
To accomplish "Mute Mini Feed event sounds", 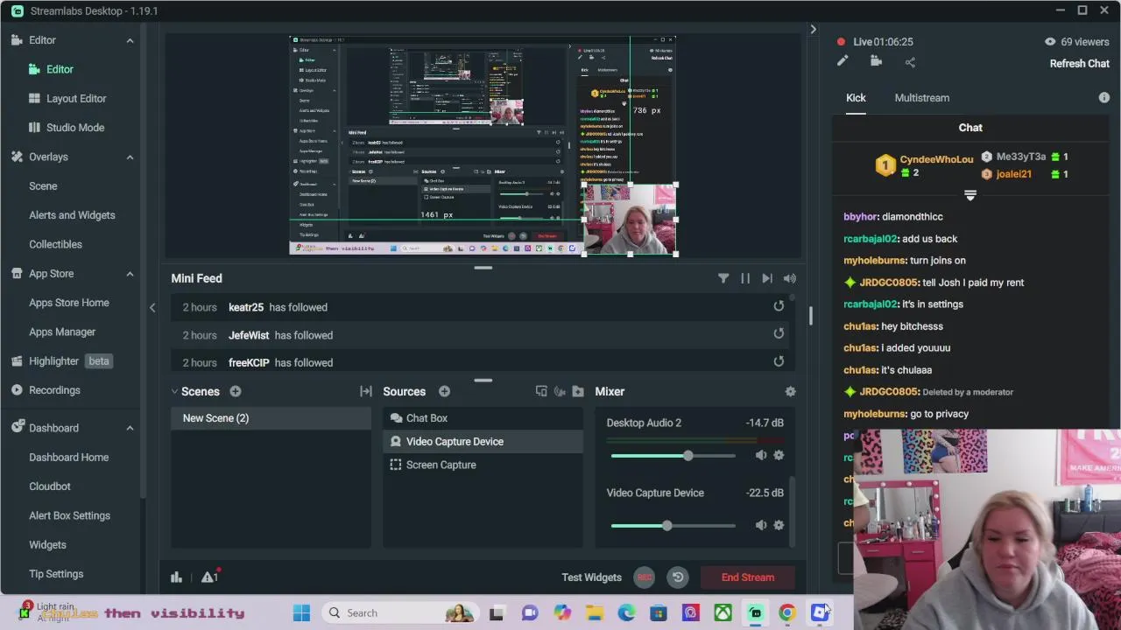I will [789, 278].
